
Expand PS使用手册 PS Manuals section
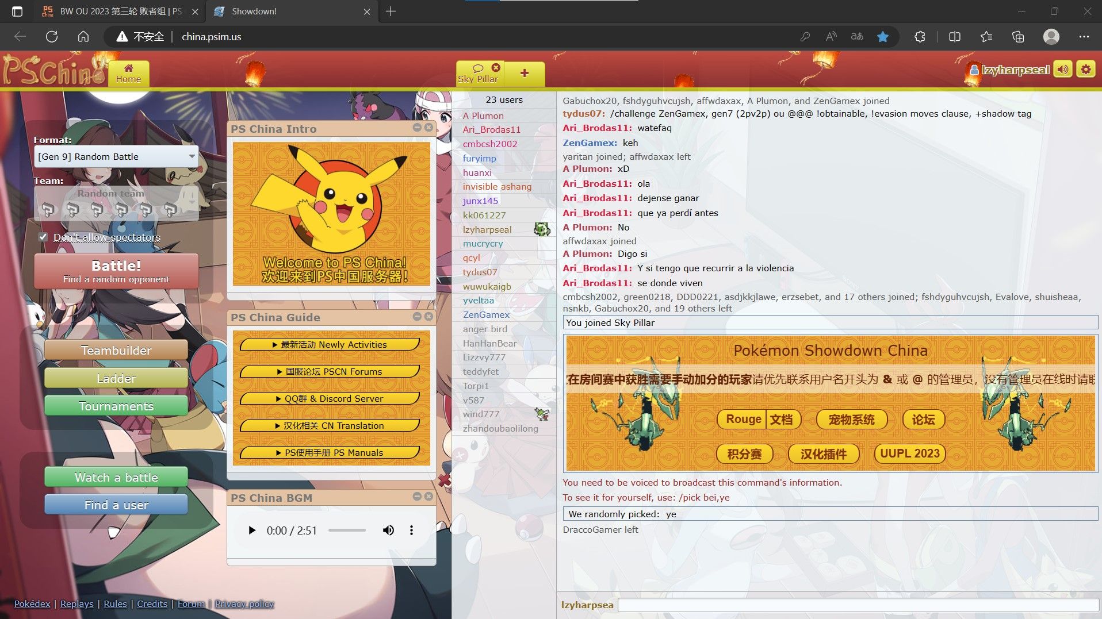pos(330,453)
